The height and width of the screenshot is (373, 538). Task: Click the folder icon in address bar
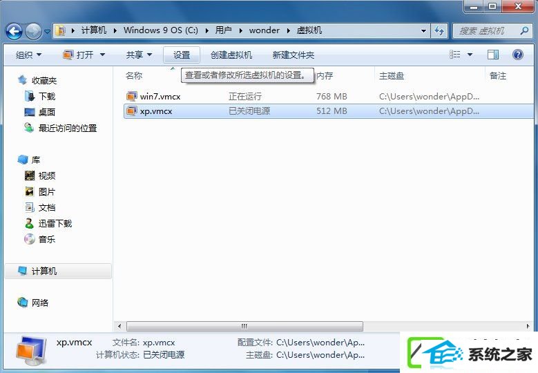tap(61, 30)
